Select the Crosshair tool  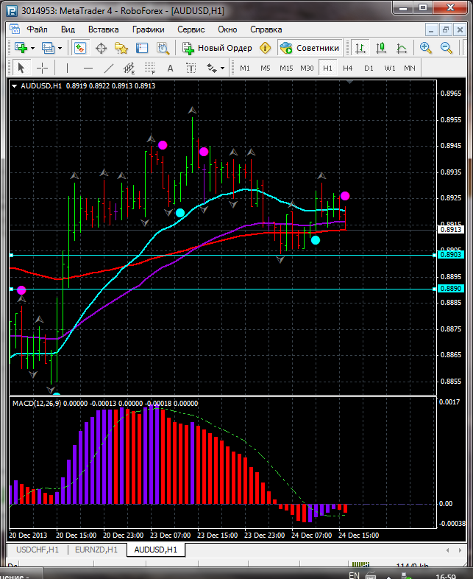pos(43,68)
